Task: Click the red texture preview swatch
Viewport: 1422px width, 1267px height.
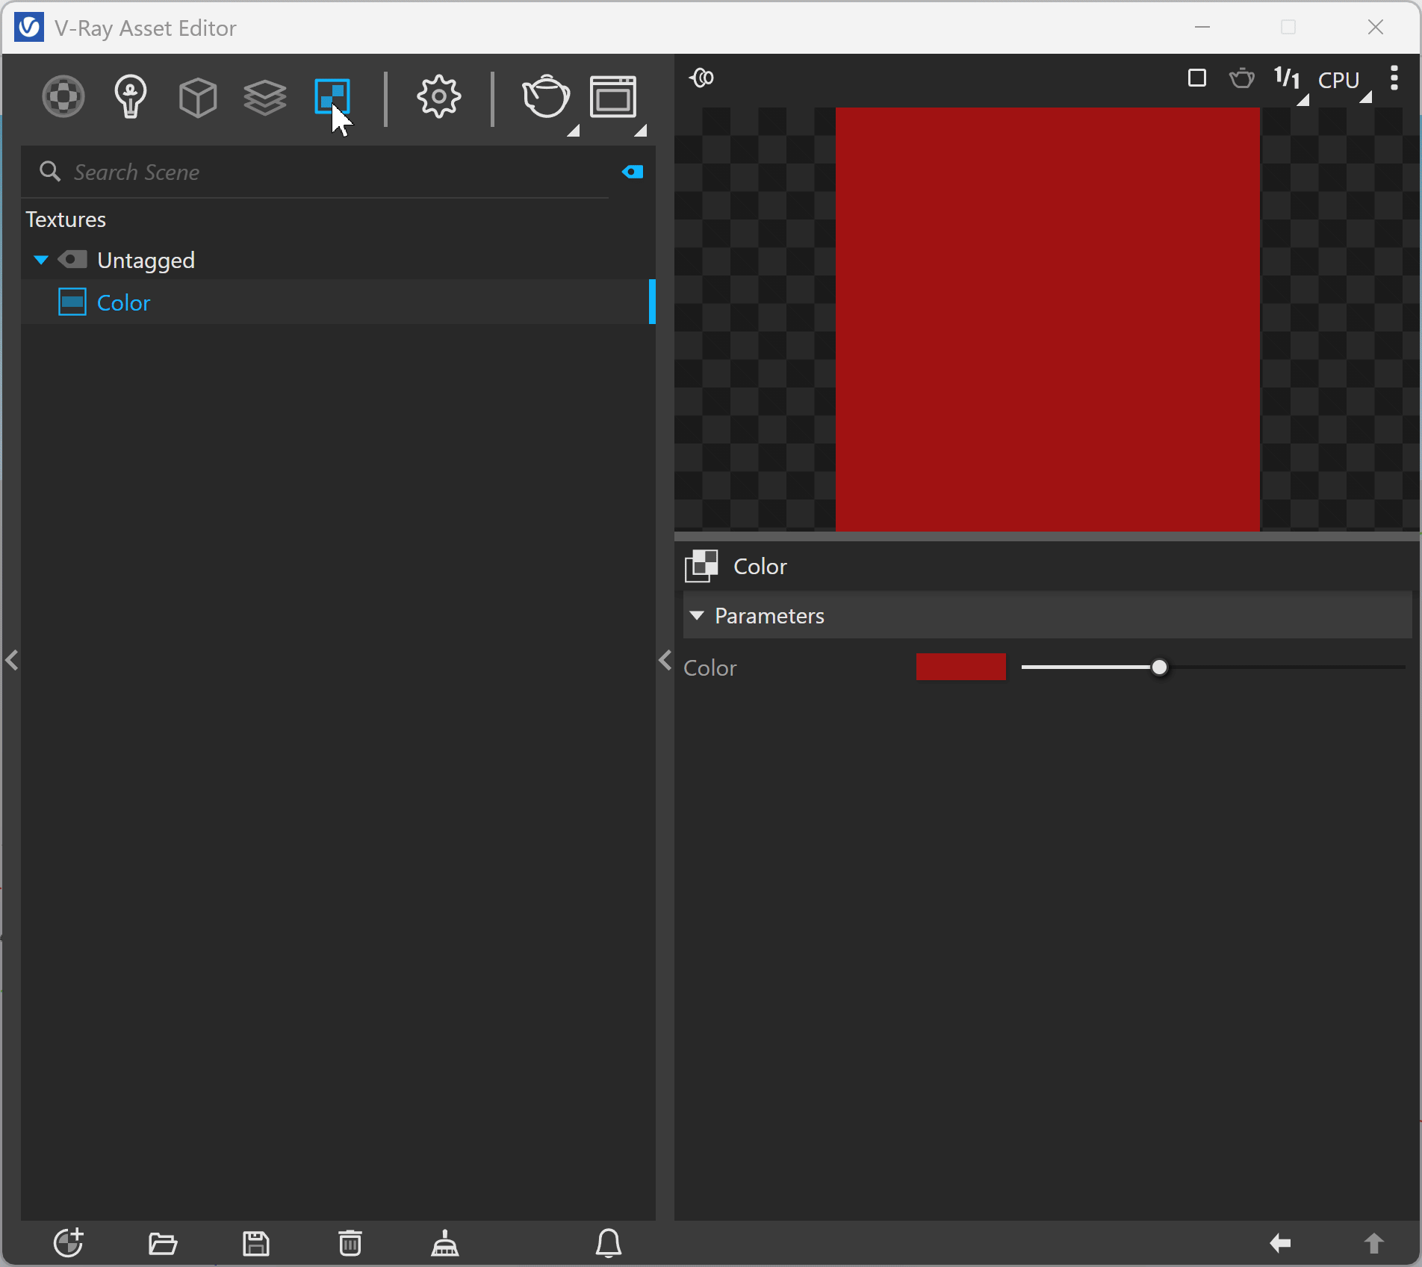Action: pos(1048,319)
